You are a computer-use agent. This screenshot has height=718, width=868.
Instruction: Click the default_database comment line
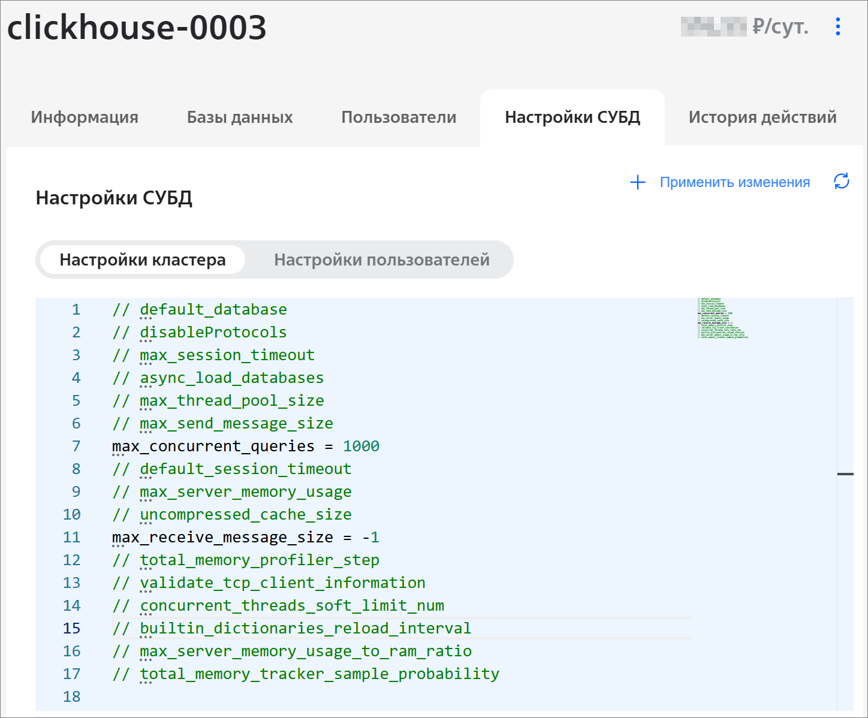(x=200, y=310)
